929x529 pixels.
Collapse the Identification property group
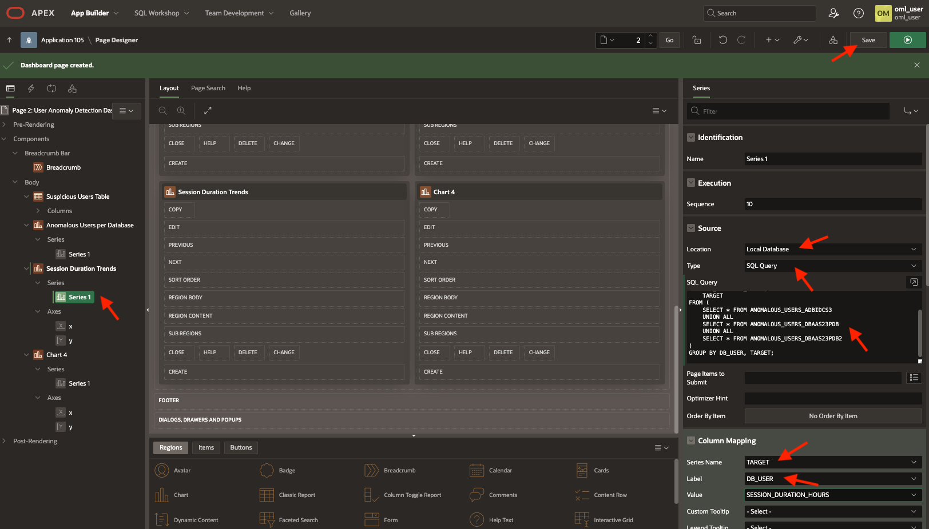(691, 138)
